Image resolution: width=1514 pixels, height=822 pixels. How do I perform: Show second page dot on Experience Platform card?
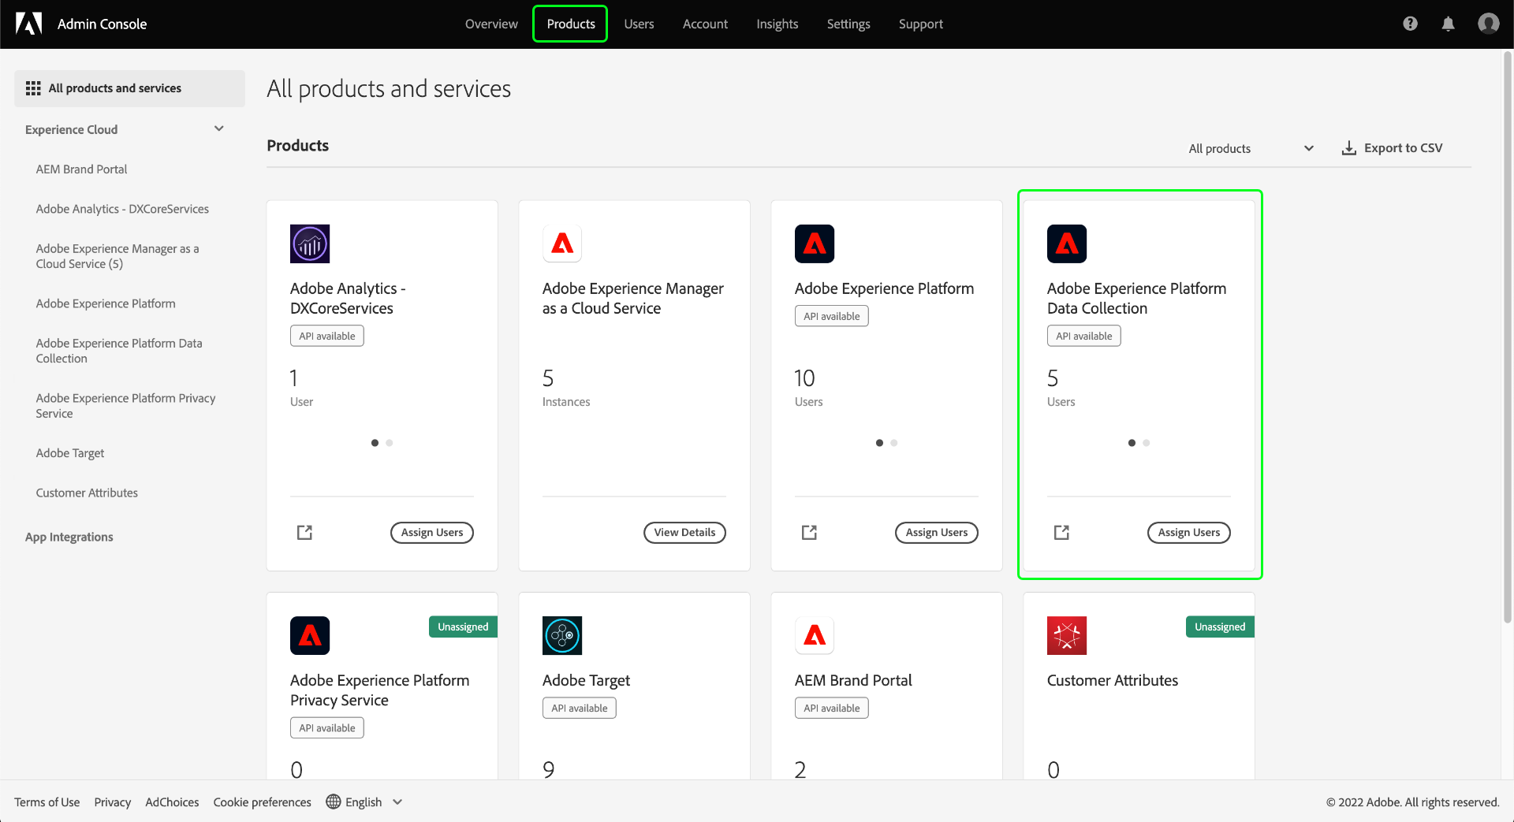point(894,443)
